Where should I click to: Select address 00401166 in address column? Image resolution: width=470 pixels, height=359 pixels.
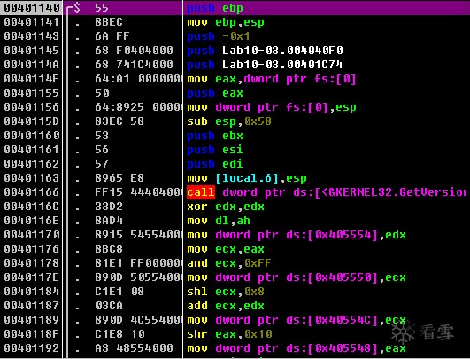(32, 192)
